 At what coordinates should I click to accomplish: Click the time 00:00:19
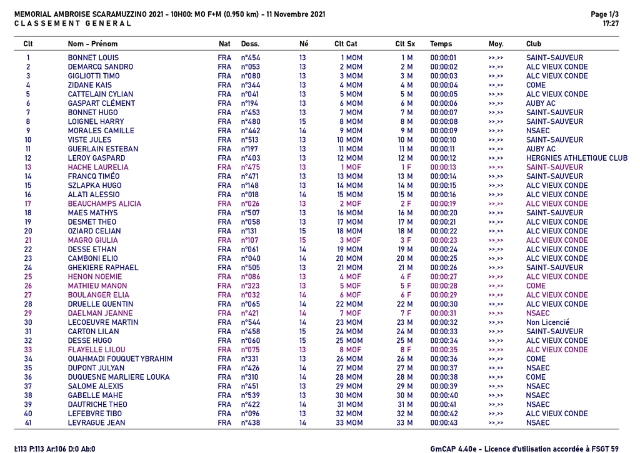click(x=444, y=203)
